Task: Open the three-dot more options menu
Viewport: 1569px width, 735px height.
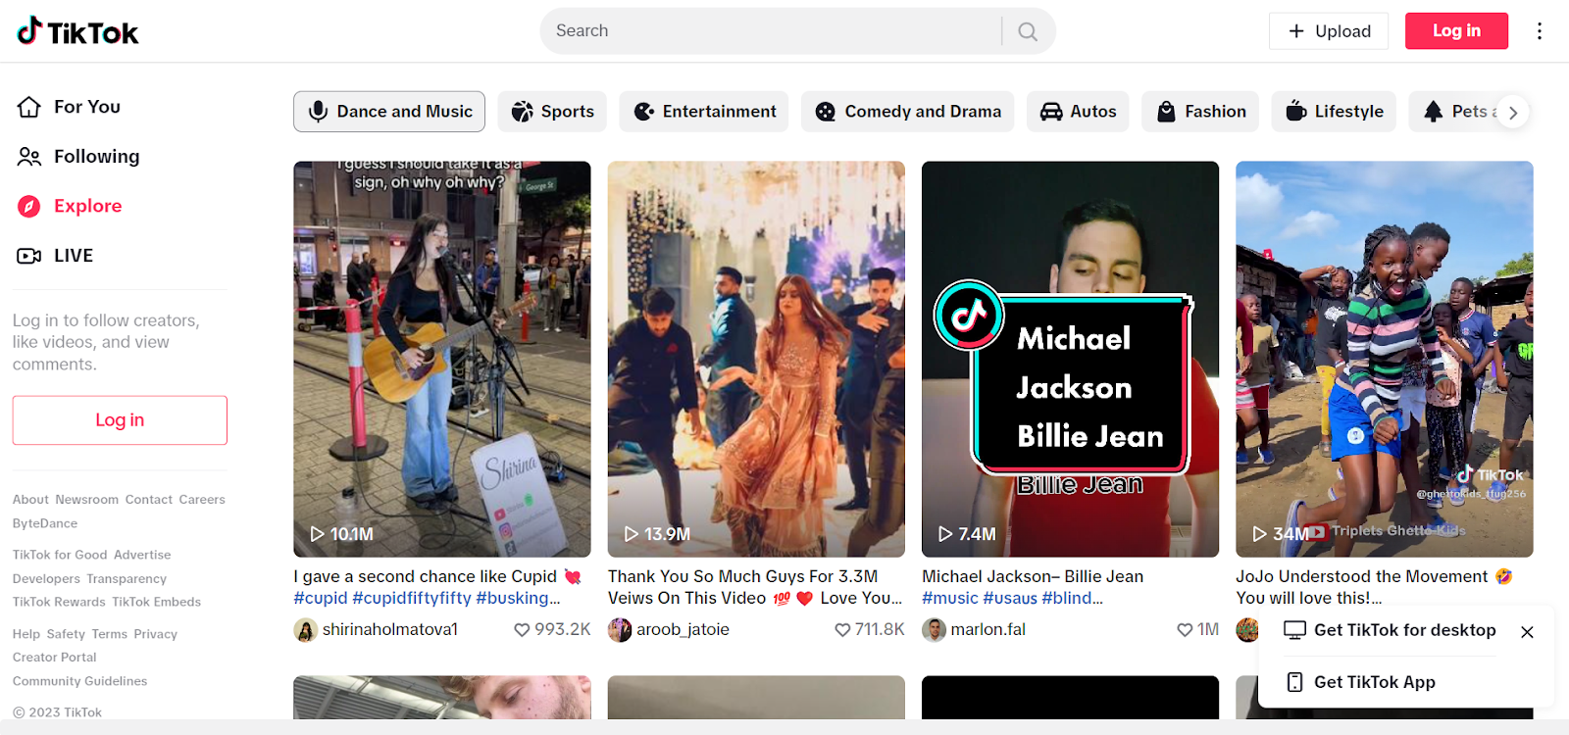Action: [x=1540, y=31]
